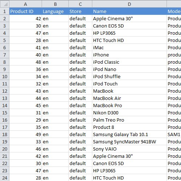The height and width of the screenshot is (181, 181).
Task: Click the Nikon D300 cell
Action: 129,113
